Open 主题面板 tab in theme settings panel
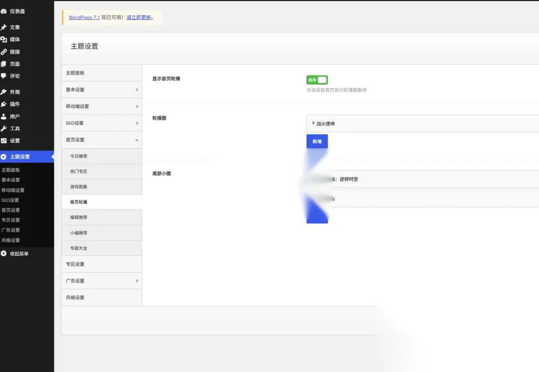The width and height of the screenshot is (539, 372). pyautogui.click(x=102, y=73)
